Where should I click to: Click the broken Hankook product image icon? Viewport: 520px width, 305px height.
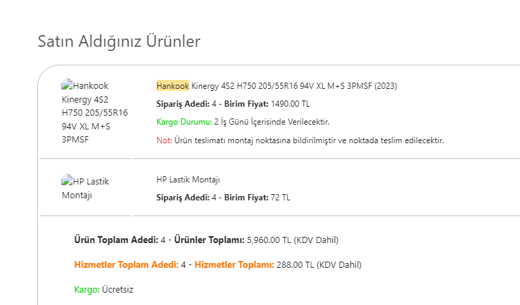tap(67, 85)
